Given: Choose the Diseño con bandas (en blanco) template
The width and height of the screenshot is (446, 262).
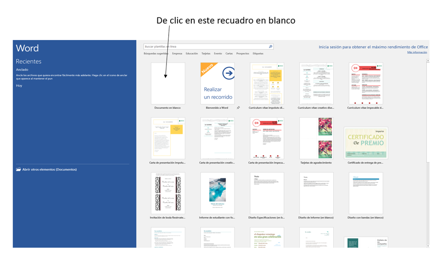Looking at the screenshot, I should 366,193.
